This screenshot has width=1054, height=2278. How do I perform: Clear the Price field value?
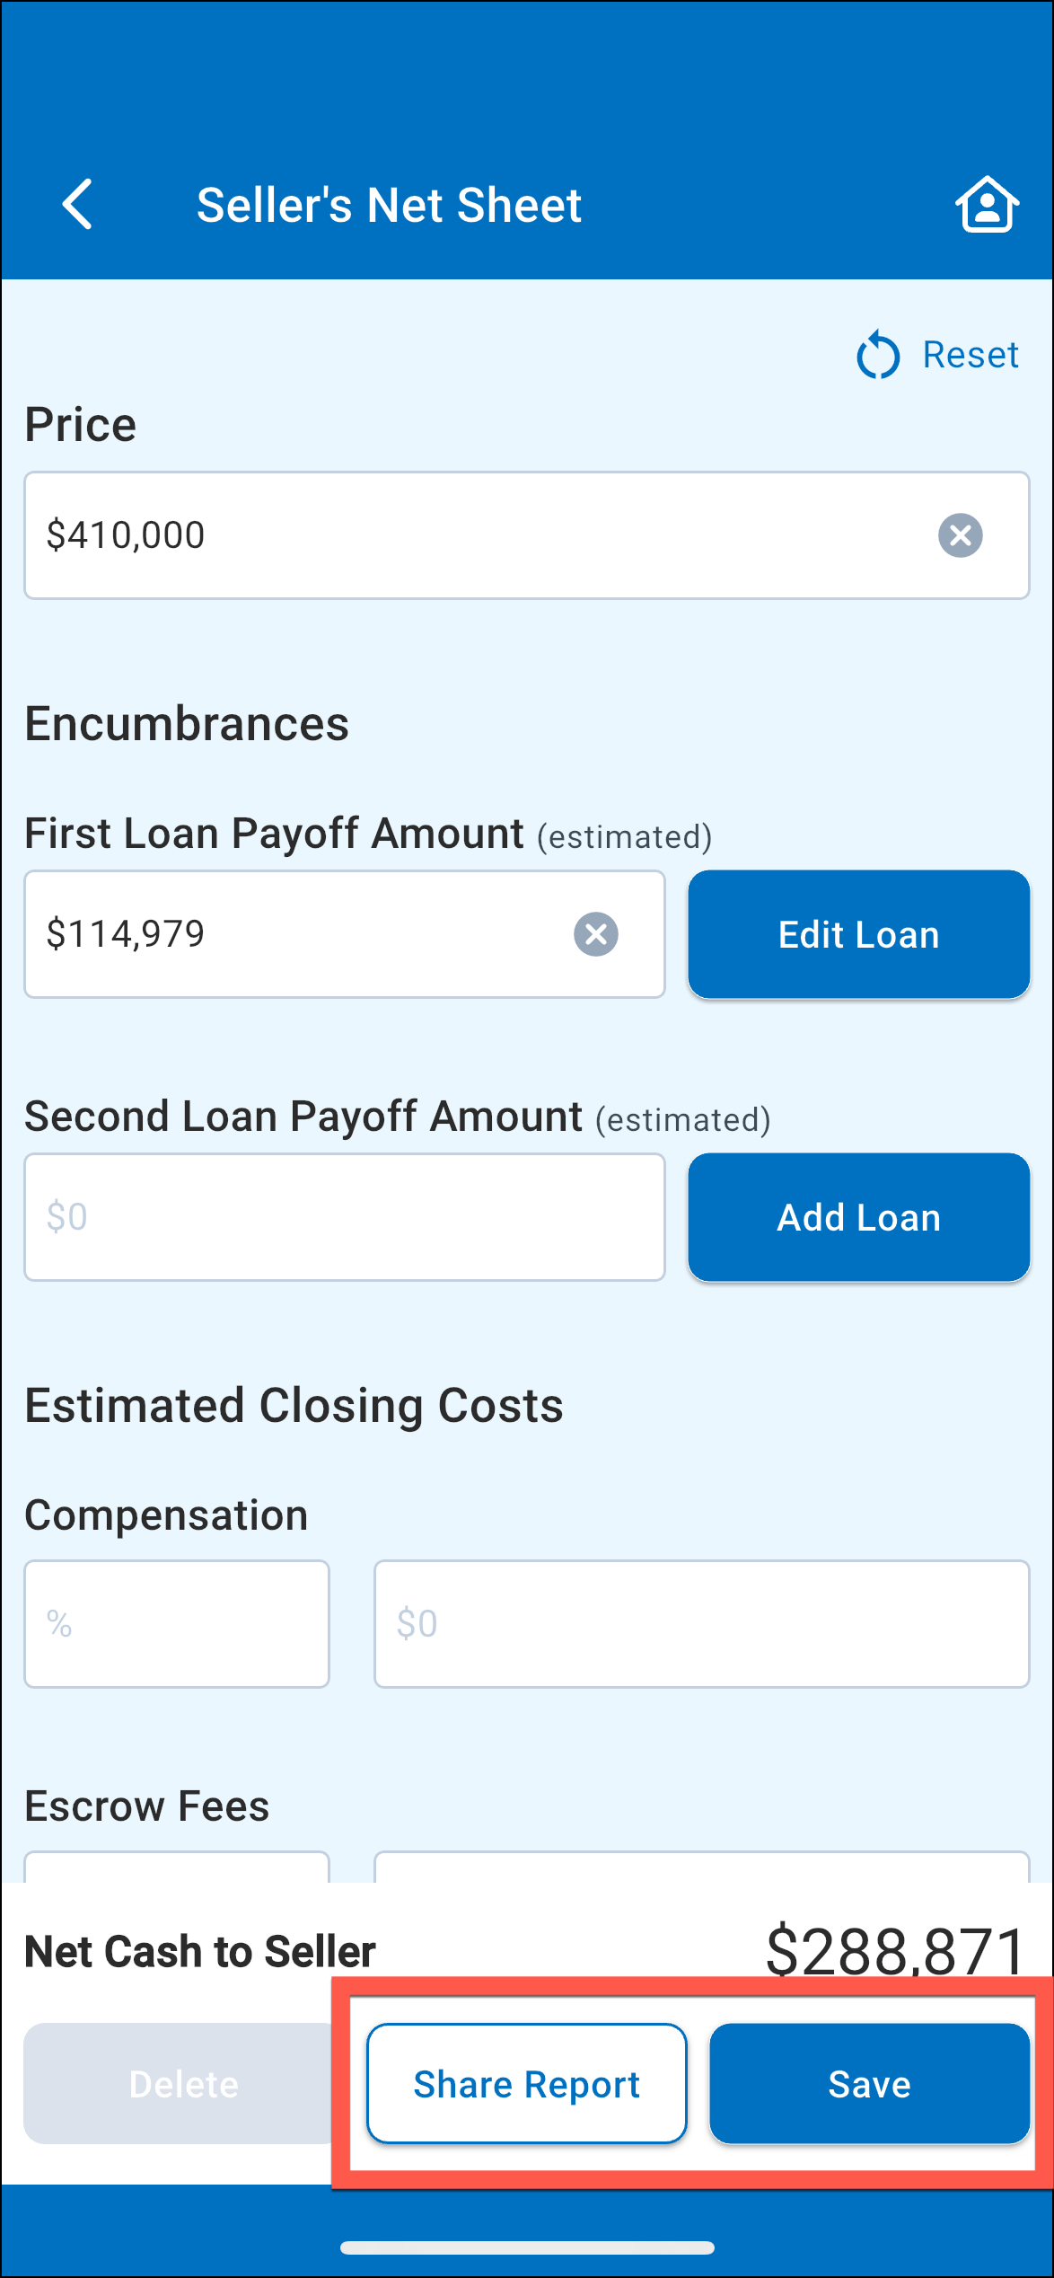pos(960,535)
